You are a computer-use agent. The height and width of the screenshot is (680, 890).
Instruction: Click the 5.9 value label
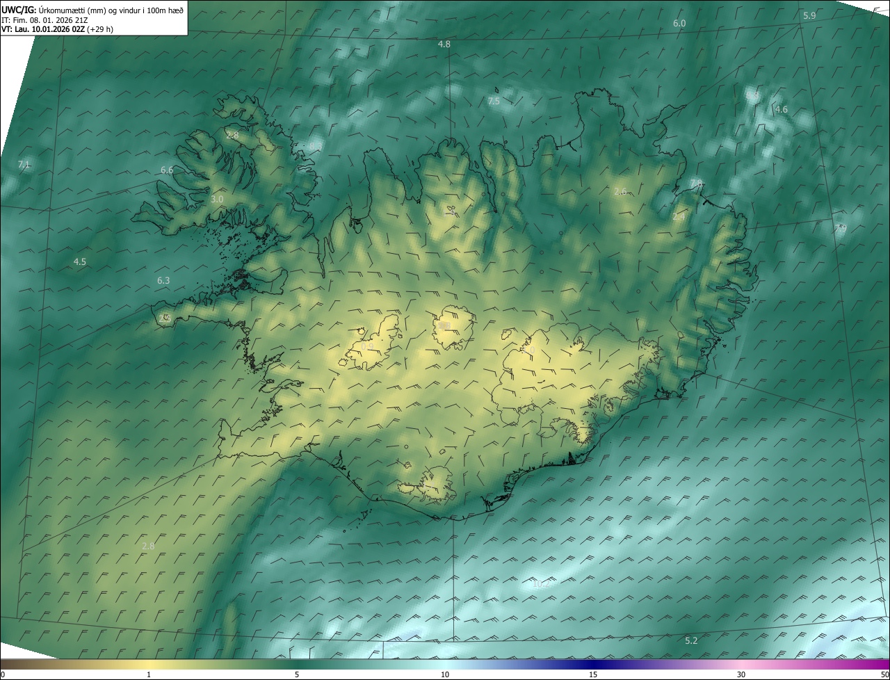tap(809, 15)
